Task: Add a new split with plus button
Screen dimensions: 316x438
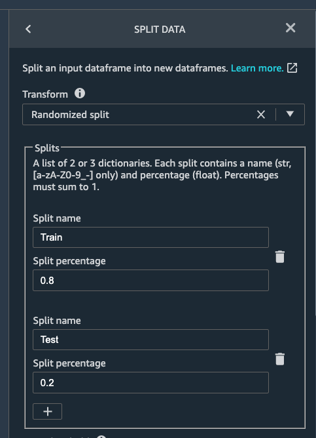Action: coord(47,412)
